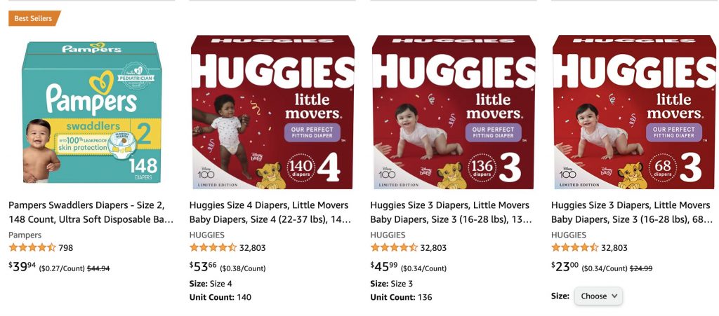Click the Best Sellers badge

click(34, 18)
